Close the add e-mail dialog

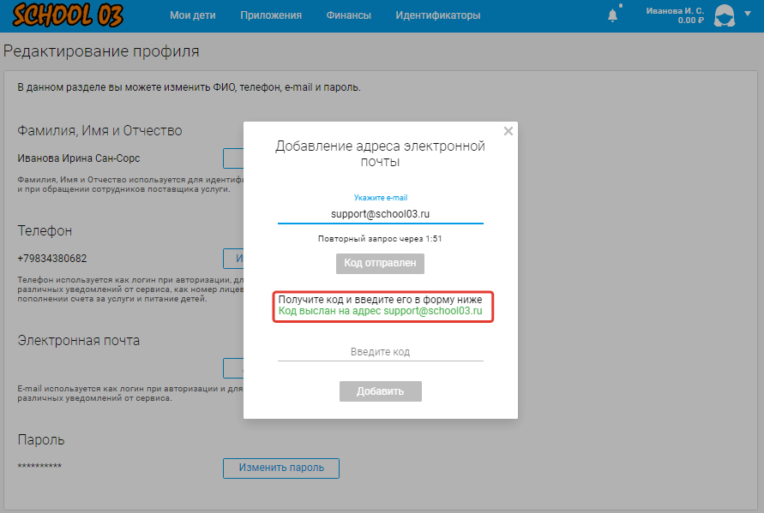(508, 131)
